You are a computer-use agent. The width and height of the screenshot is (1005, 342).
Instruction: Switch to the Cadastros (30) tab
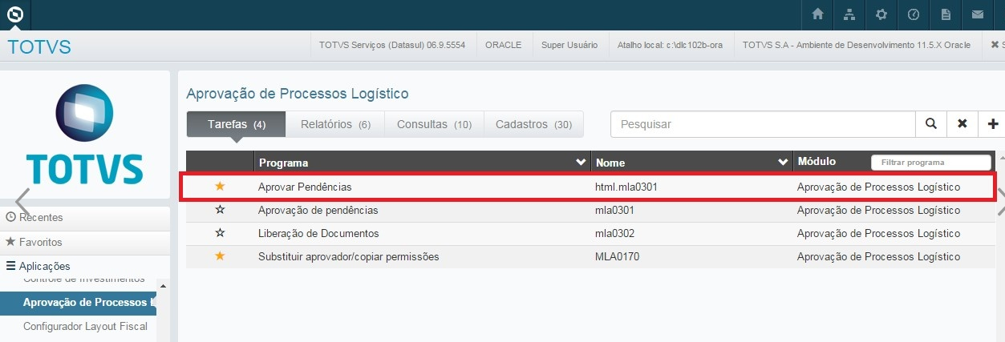(533, 124)
